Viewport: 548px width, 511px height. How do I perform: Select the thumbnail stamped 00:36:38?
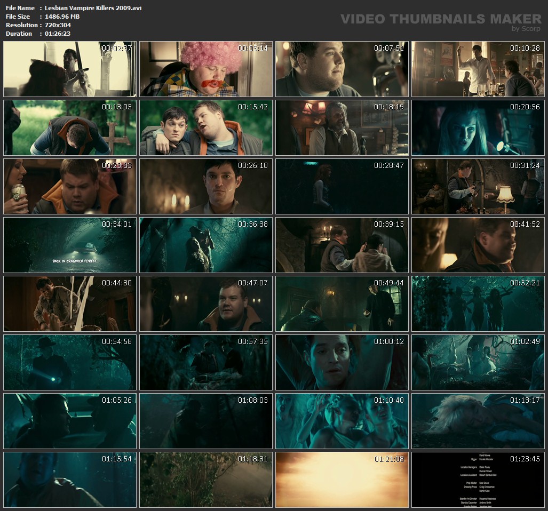coord(206,245)
